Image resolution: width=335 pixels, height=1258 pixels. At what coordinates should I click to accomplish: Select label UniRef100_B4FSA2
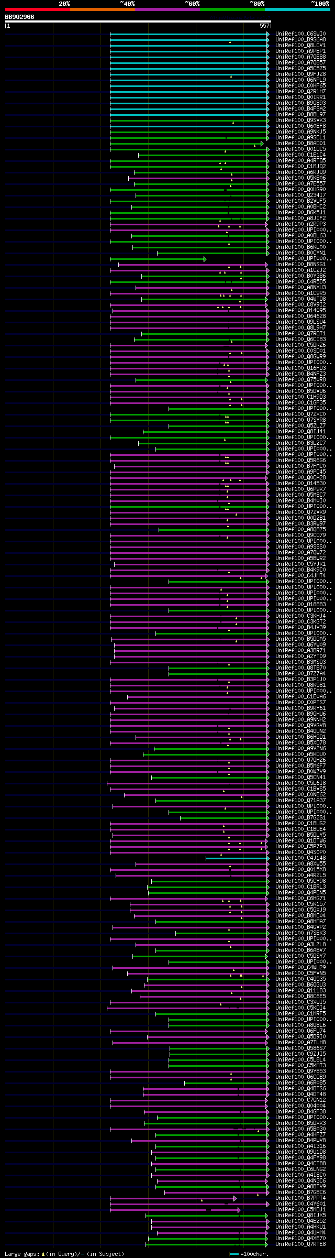point(300,109)
